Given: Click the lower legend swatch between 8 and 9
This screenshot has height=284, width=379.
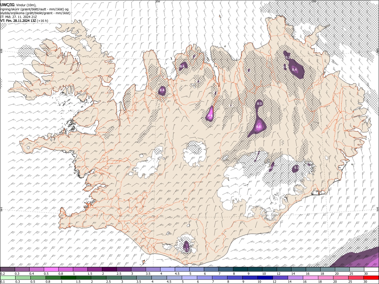Looking at the screenshot, I should click(235, 277).
